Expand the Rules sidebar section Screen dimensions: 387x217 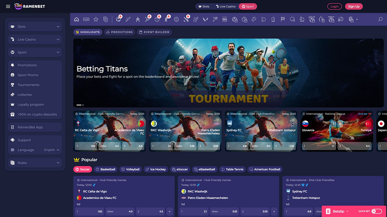pyautogui.click(x=35, y=163)
